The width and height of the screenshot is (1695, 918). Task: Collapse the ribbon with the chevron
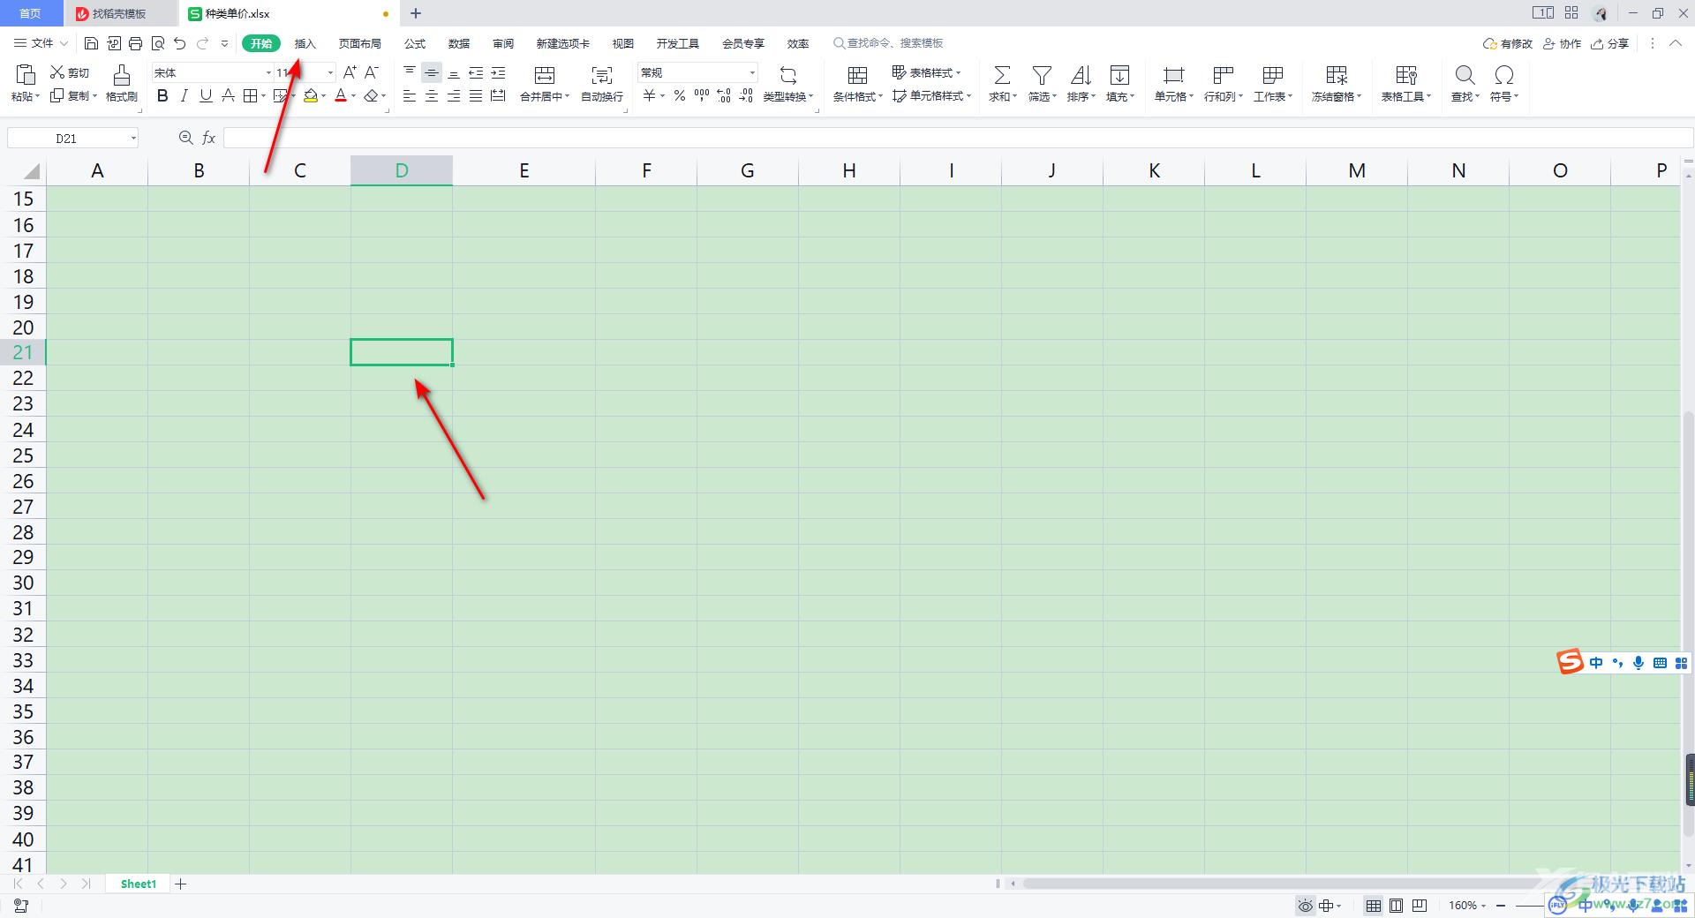click(1676, 43)
